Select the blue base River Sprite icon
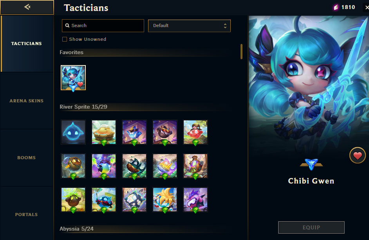369x240 pixels. pyautogui.click(x=73, y=132)
